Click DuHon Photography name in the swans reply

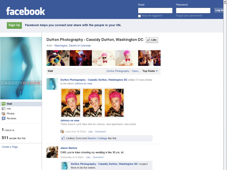tap(104, 164)
